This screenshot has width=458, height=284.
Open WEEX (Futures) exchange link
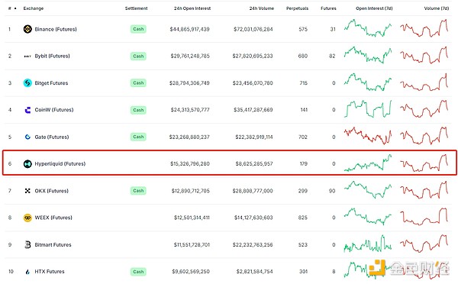tap(53, 218)
